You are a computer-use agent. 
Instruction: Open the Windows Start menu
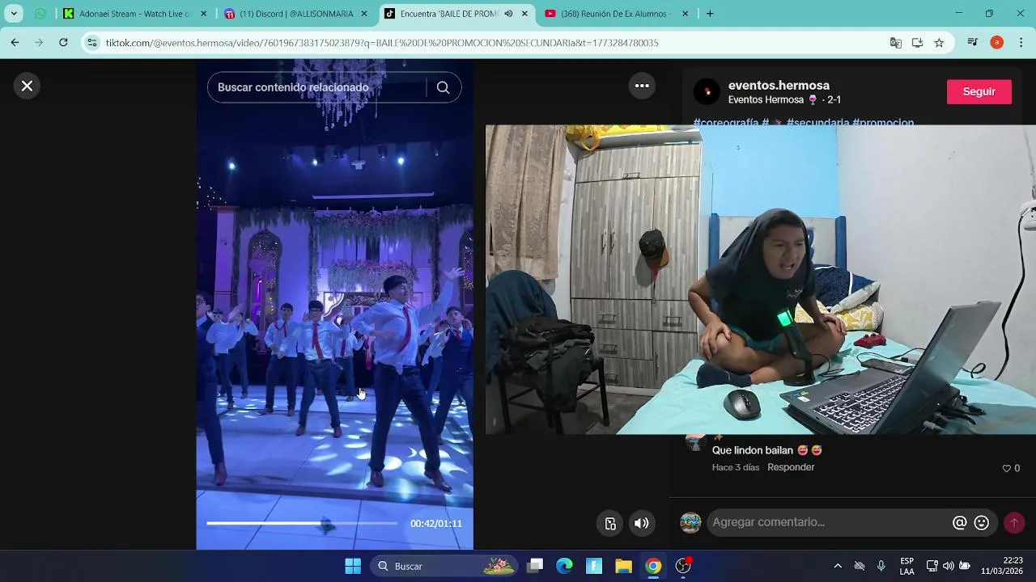tap(353, 566)
